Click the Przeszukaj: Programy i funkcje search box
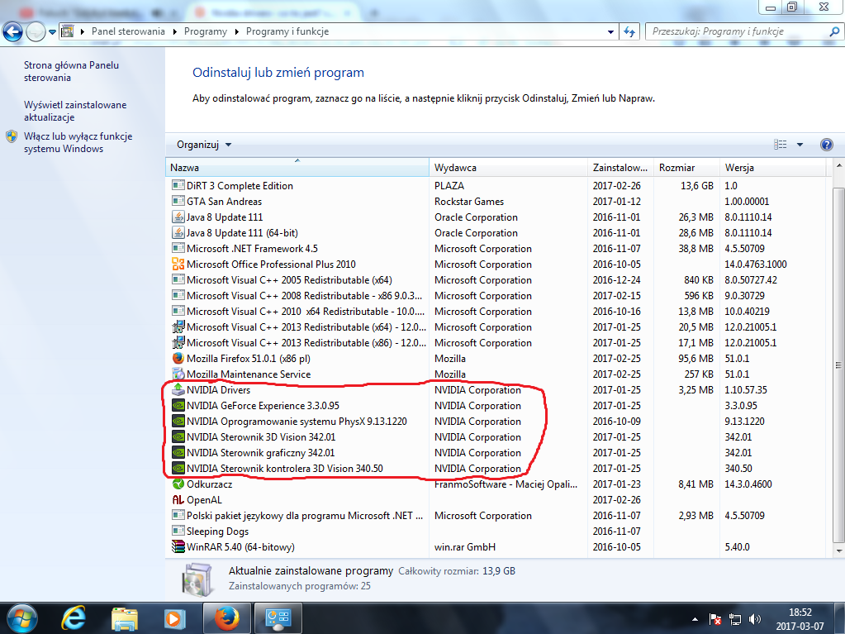This screenshot has height=634, width=845. 735,31
